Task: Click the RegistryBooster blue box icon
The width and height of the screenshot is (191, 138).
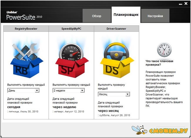Action: point(27,60)
